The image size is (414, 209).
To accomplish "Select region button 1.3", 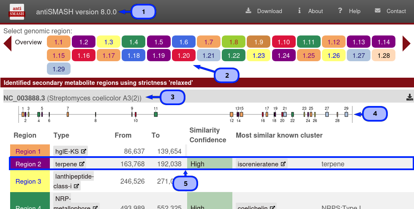I will 109,42.
